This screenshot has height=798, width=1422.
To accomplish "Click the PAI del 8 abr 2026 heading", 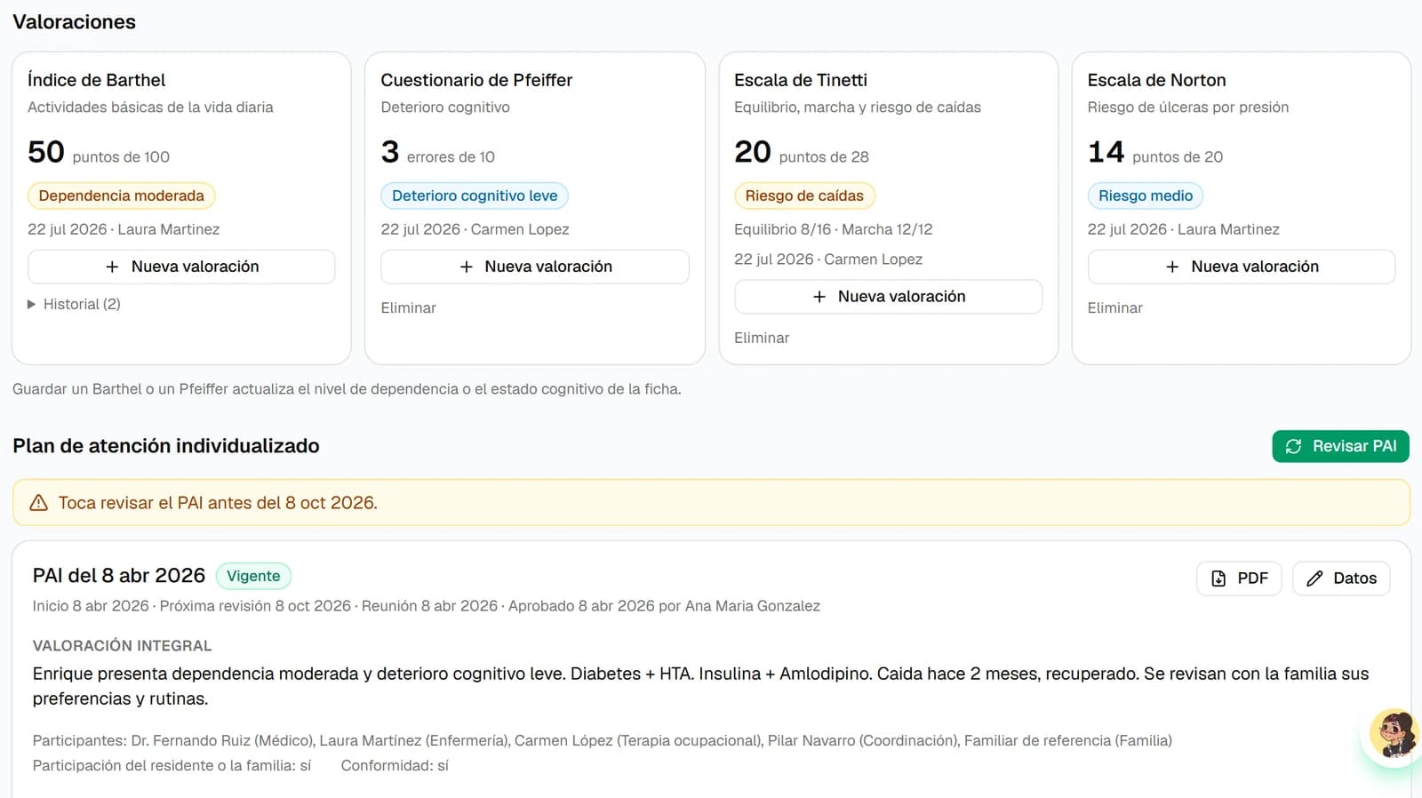I will click(119, 576).
